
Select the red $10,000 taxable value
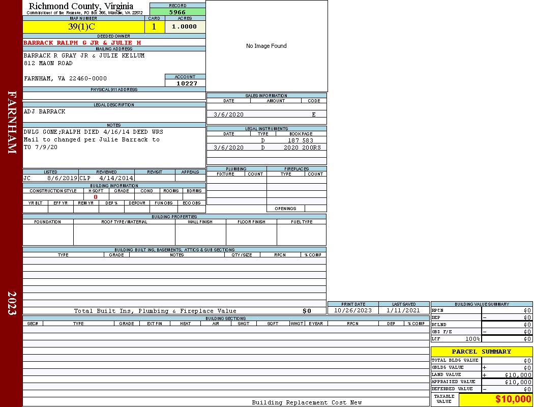pos(513,399)
